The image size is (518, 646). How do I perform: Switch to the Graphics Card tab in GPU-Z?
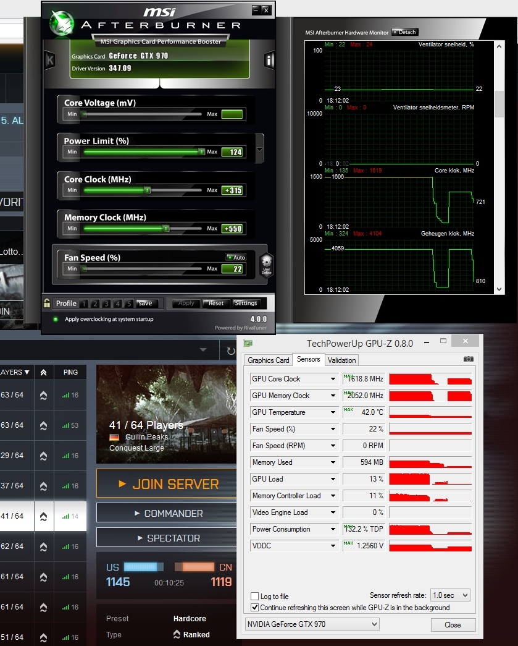(x=268, y=360)
